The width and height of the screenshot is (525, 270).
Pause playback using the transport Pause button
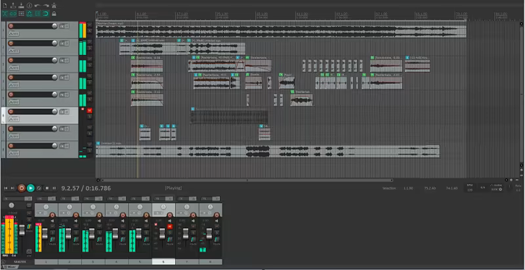pyautogui.click(x=55, y=188)
